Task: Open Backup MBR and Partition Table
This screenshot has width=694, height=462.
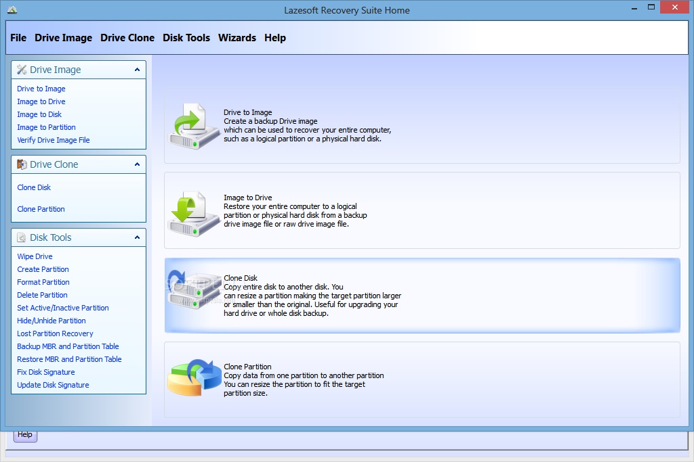Action: [68, 346]
